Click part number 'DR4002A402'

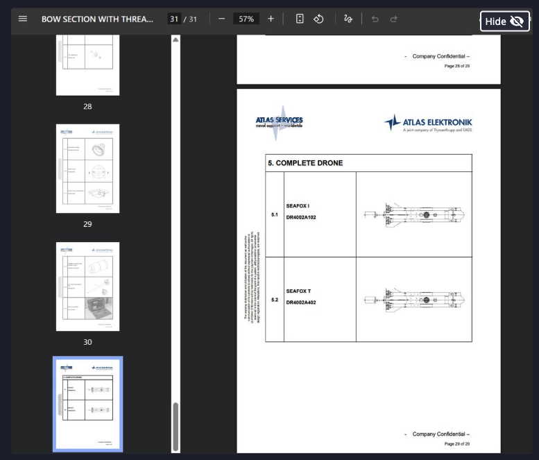click(301, 303)
